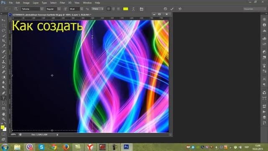268x151 pixels.
Task: Select the Clone Stamp tool
Action: click(3, 62)
